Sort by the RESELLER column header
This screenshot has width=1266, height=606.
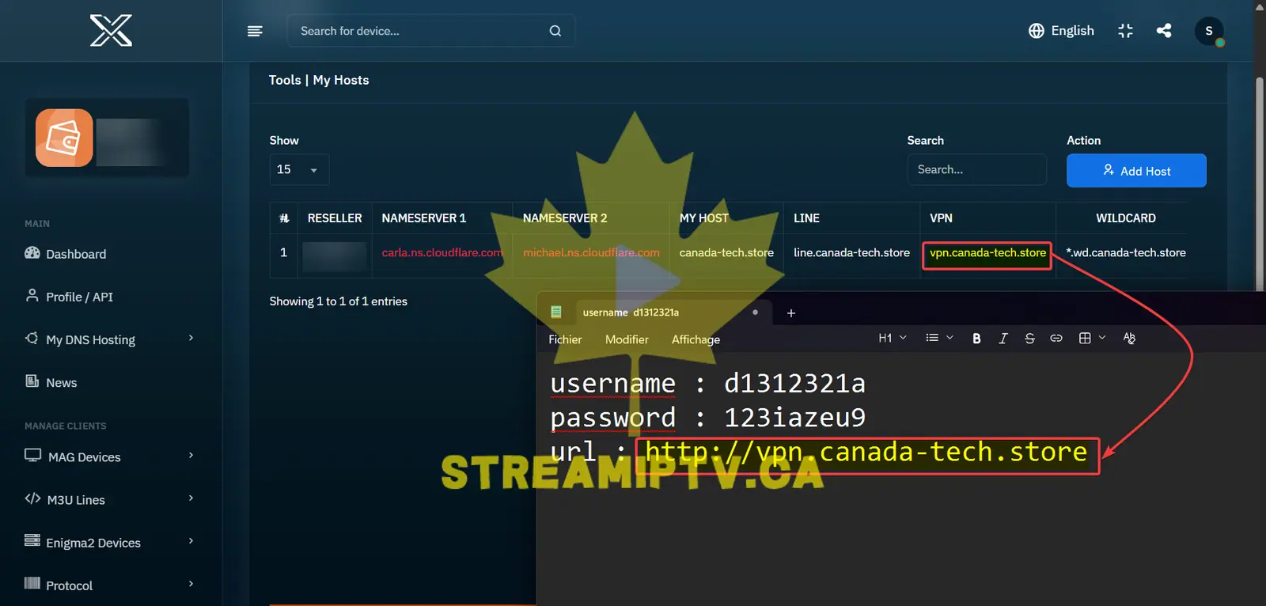[x=335, y=218]
